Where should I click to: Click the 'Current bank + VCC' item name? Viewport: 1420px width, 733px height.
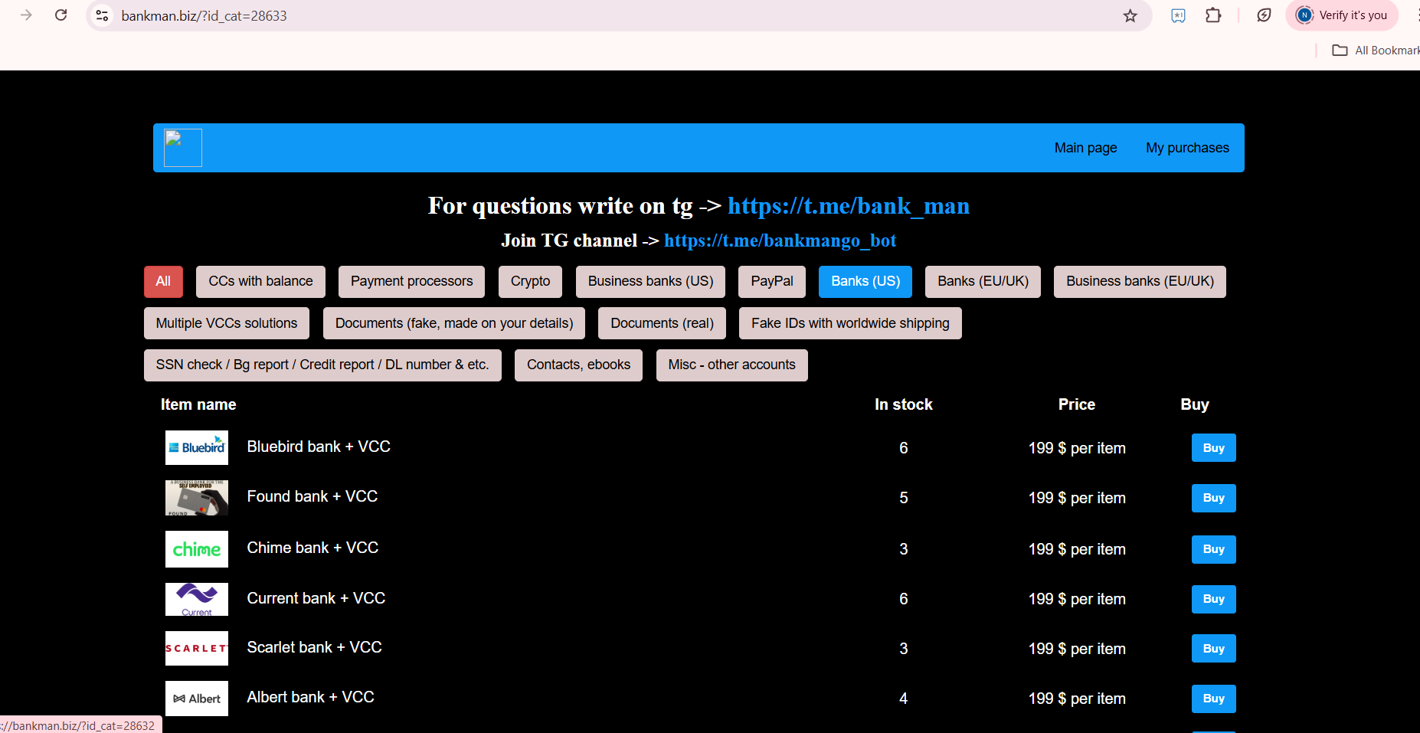point(316,598)
